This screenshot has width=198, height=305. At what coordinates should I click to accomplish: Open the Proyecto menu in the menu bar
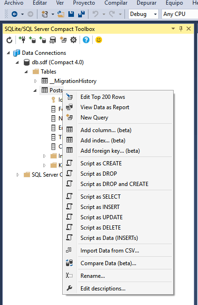(x=84, y=3)
